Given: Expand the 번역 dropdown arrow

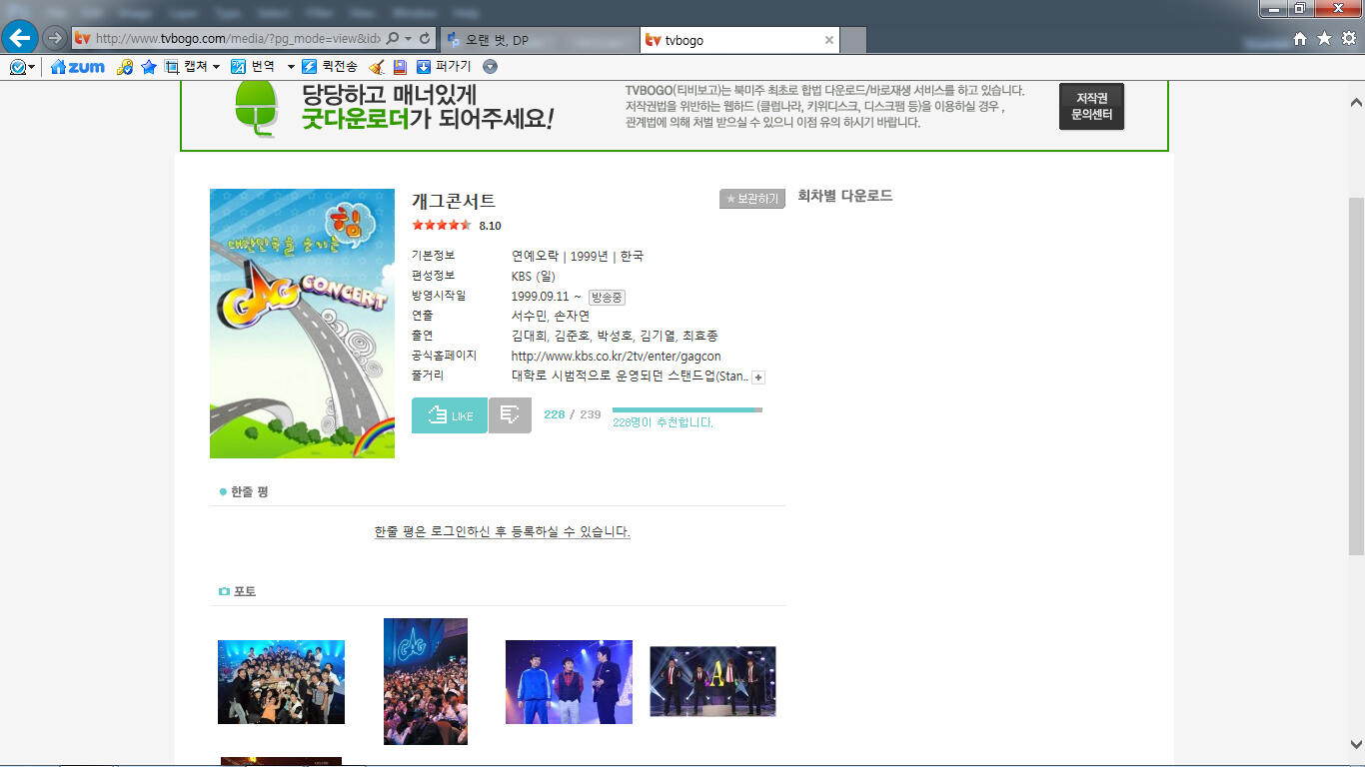Looking at the screenshot, I should click(x=291, y=67).
